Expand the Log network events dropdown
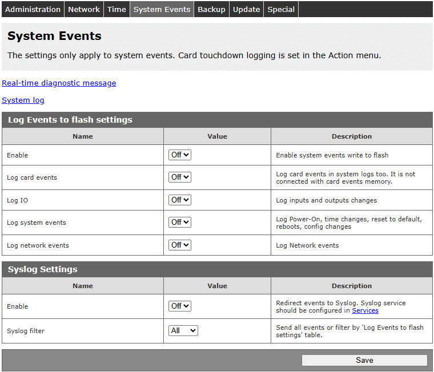This screenshot has height=372, width=434. pos(180,245)
